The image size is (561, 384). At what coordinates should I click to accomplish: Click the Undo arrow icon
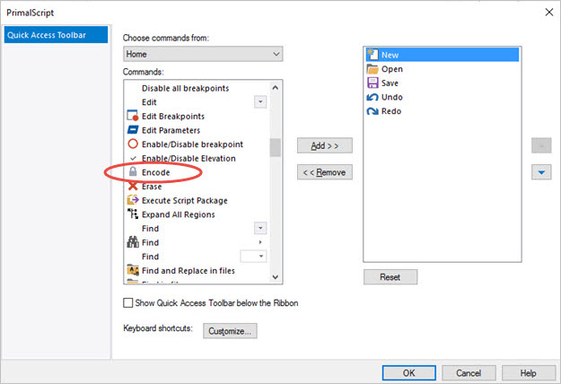[373, 97]
